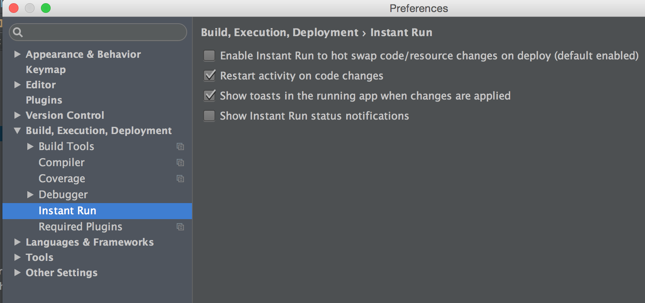Expand Appearance & Behavior arrow
The width and height of the screenshot is (645, 303).
[17, 54]
